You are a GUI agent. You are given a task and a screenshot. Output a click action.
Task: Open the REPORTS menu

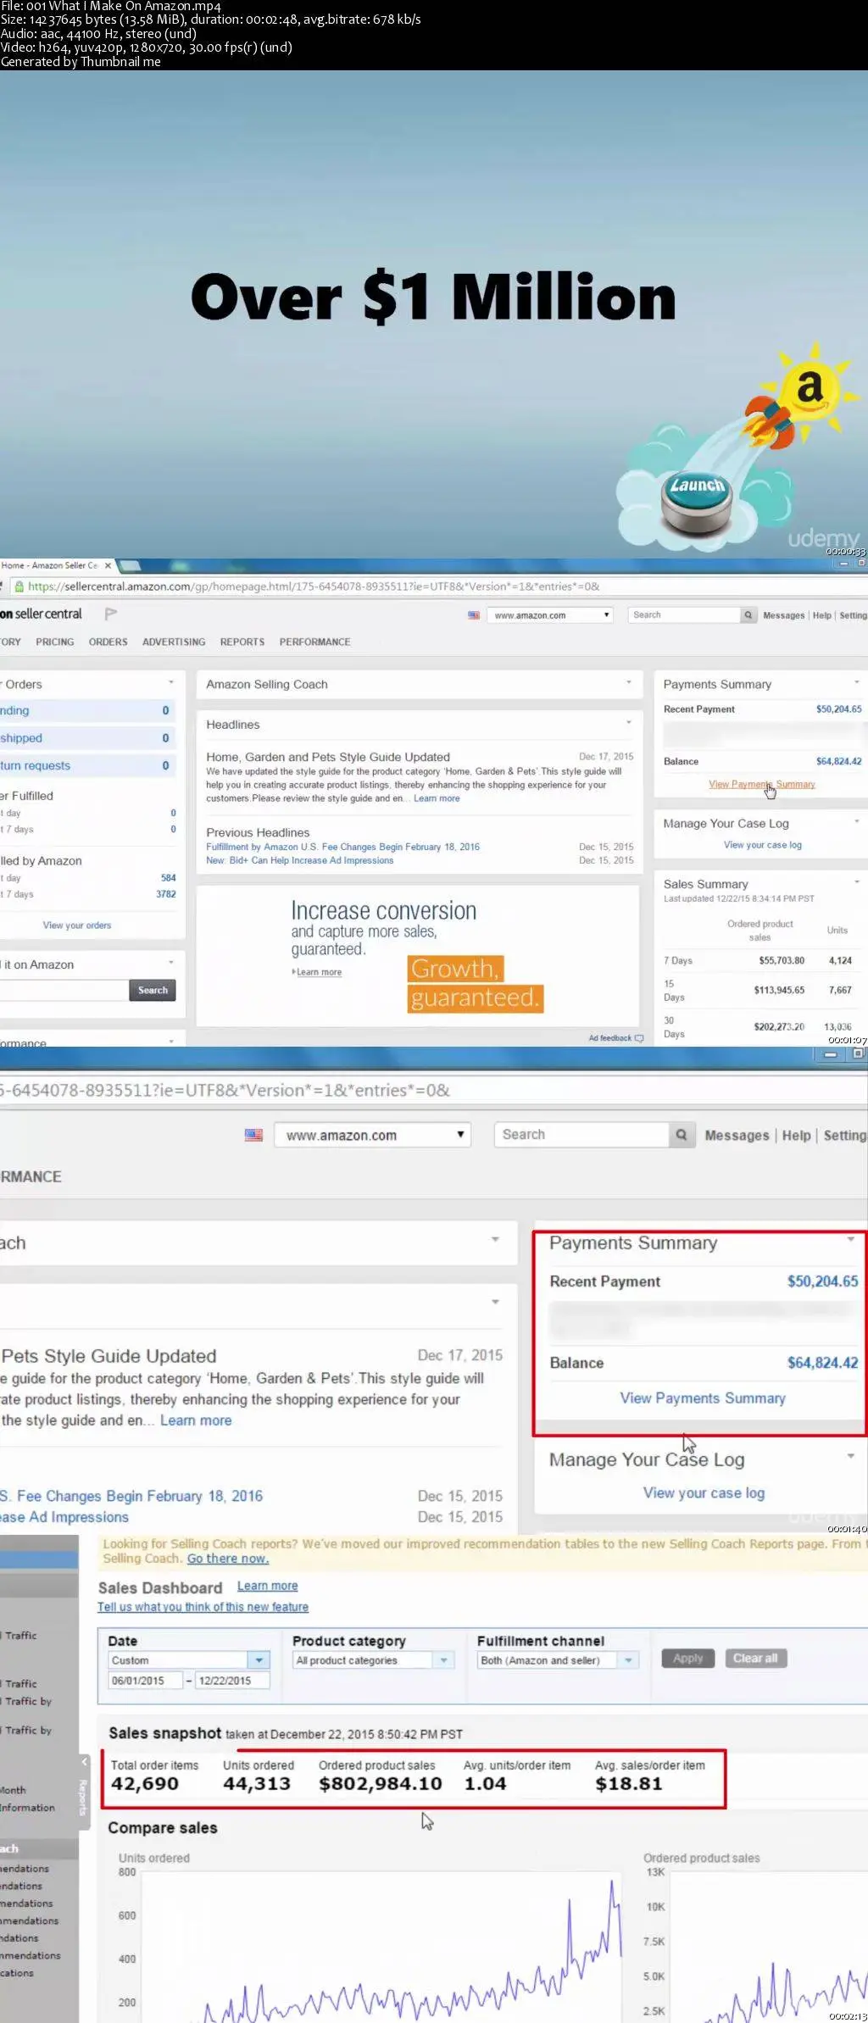click(x=242, y=642)
